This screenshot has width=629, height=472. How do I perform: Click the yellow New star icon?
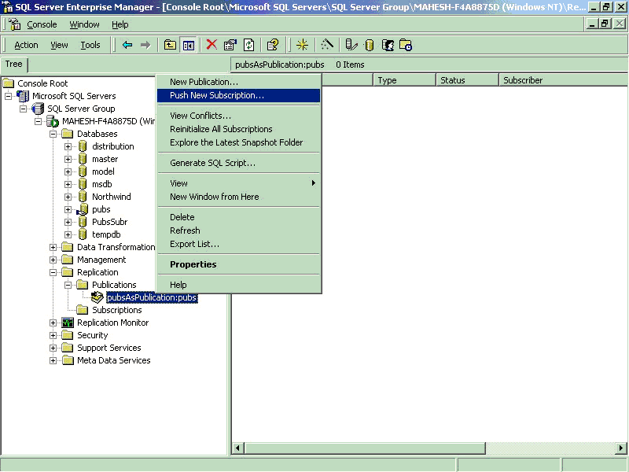301,45
